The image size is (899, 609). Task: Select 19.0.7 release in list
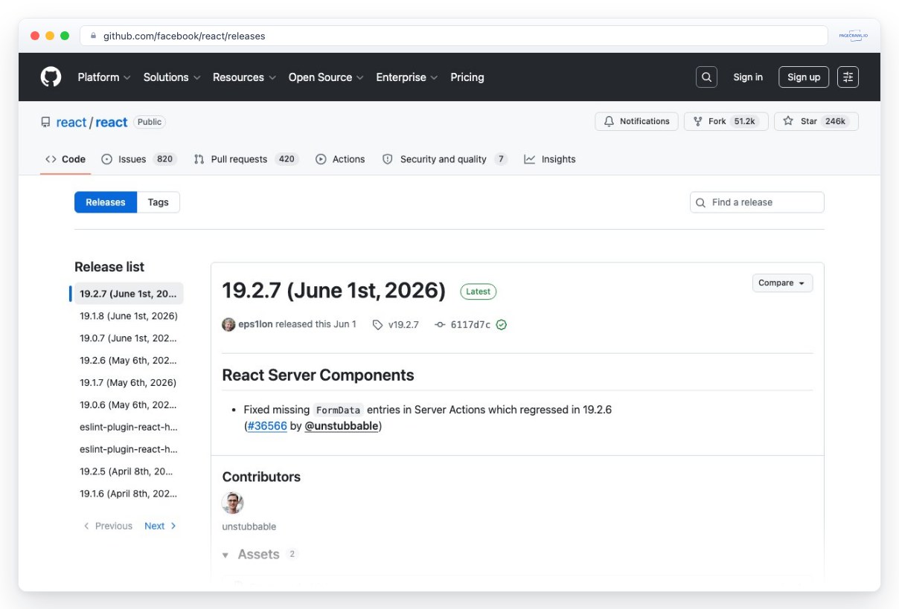(x=128, y=338)
